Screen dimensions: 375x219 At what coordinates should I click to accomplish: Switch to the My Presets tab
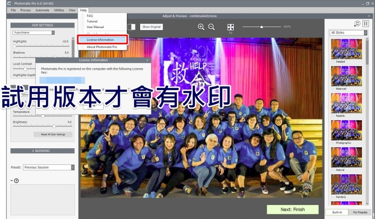(x=360, y=212)
